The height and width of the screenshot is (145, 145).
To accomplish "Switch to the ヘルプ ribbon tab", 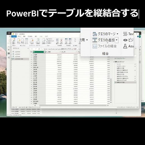I will coord(46,36).
